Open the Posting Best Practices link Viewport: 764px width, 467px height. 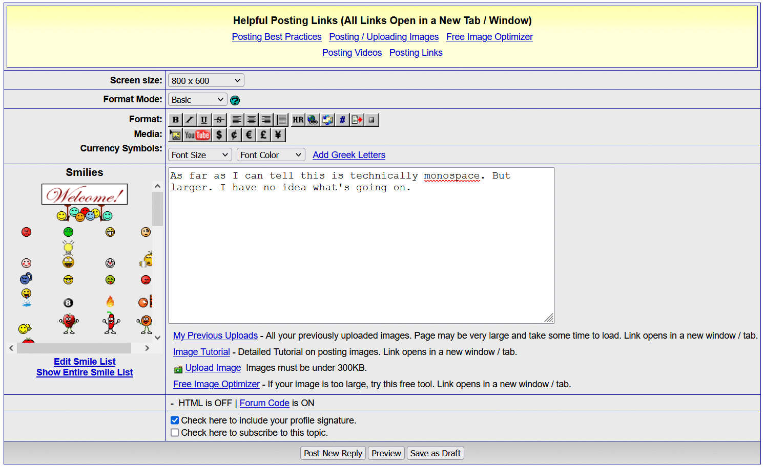(x=277, y=37)
